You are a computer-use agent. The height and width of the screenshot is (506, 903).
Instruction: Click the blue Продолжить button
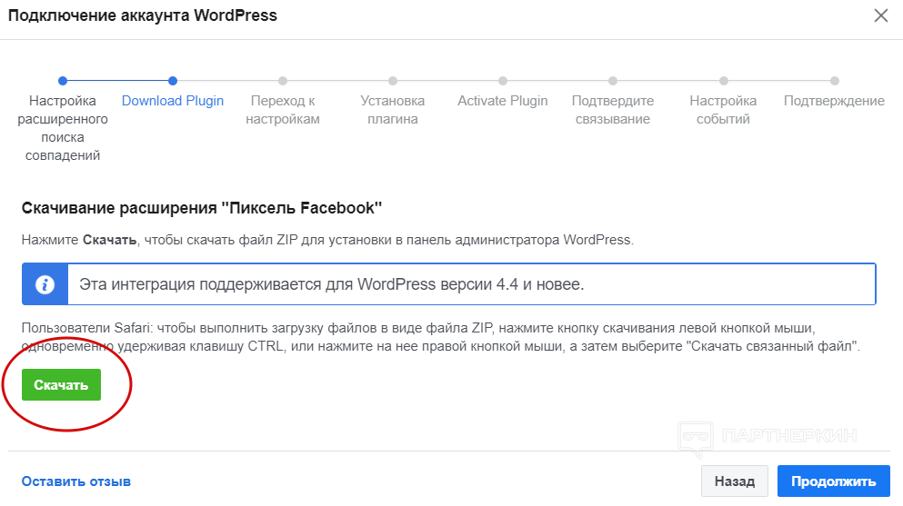(x=833, y=481)
